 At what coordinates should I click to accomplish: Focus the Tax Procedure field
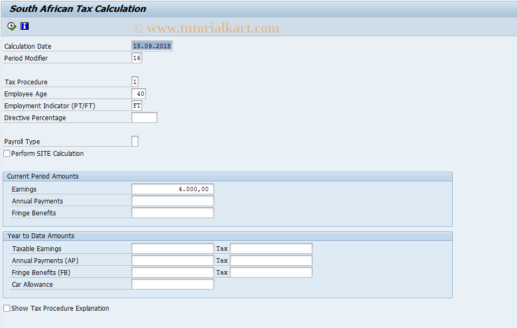tap(135, 82)
